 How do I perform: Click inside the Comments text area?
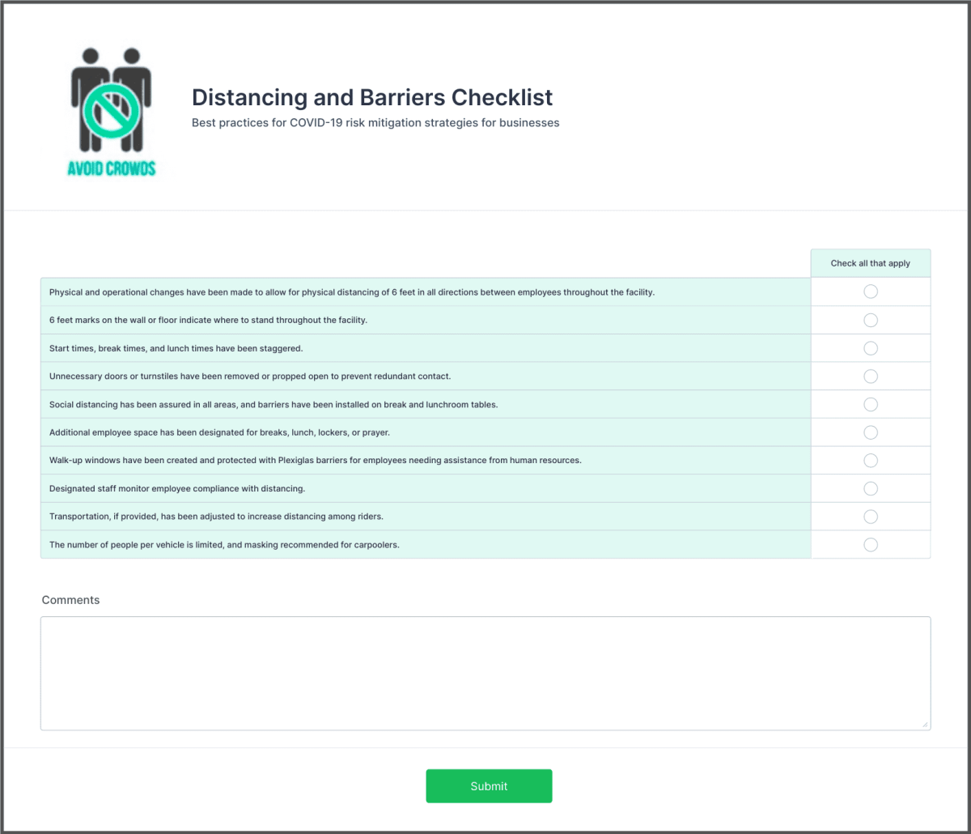coord(485,672)
